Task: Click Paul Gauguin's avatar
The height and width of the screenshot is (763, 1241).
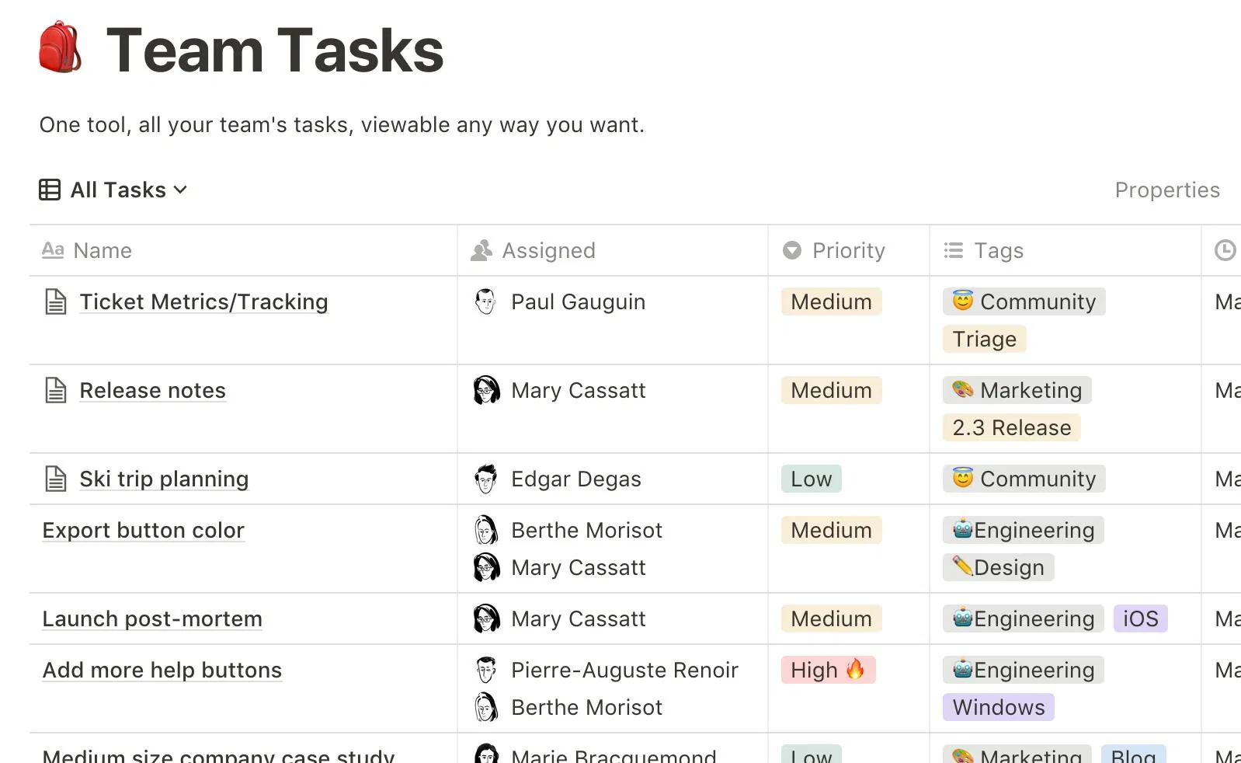Action: tap(486, 301)
